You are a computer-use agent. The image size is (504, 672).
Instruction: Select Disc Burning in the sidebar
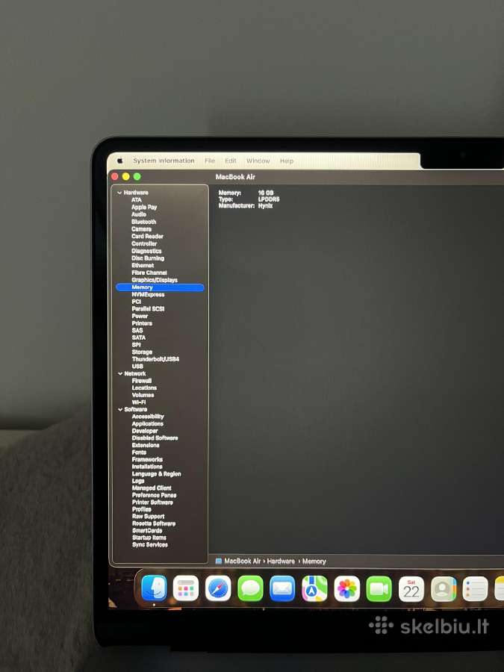[148, 258]
